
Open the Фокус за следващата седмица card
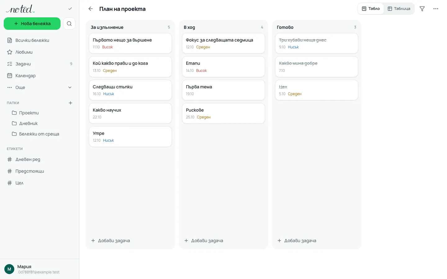(x=223, y=43)
